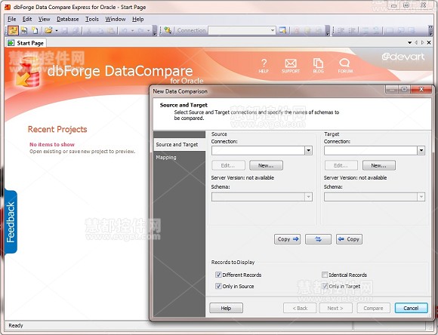Click the Save toolbar icon
The width and height of the screenshot is (438, 335).
[65, 30]
